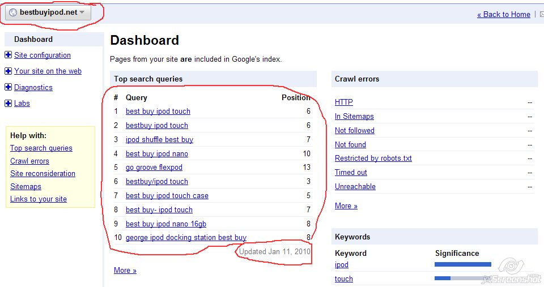This screenshot has height=287, width=544.
Task: Expand the Diagnostics plus icon
Action: click(8, 87)
